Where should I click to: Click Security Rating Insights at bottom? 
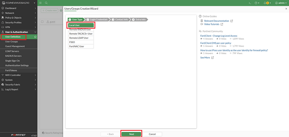(x=53, y=133)
